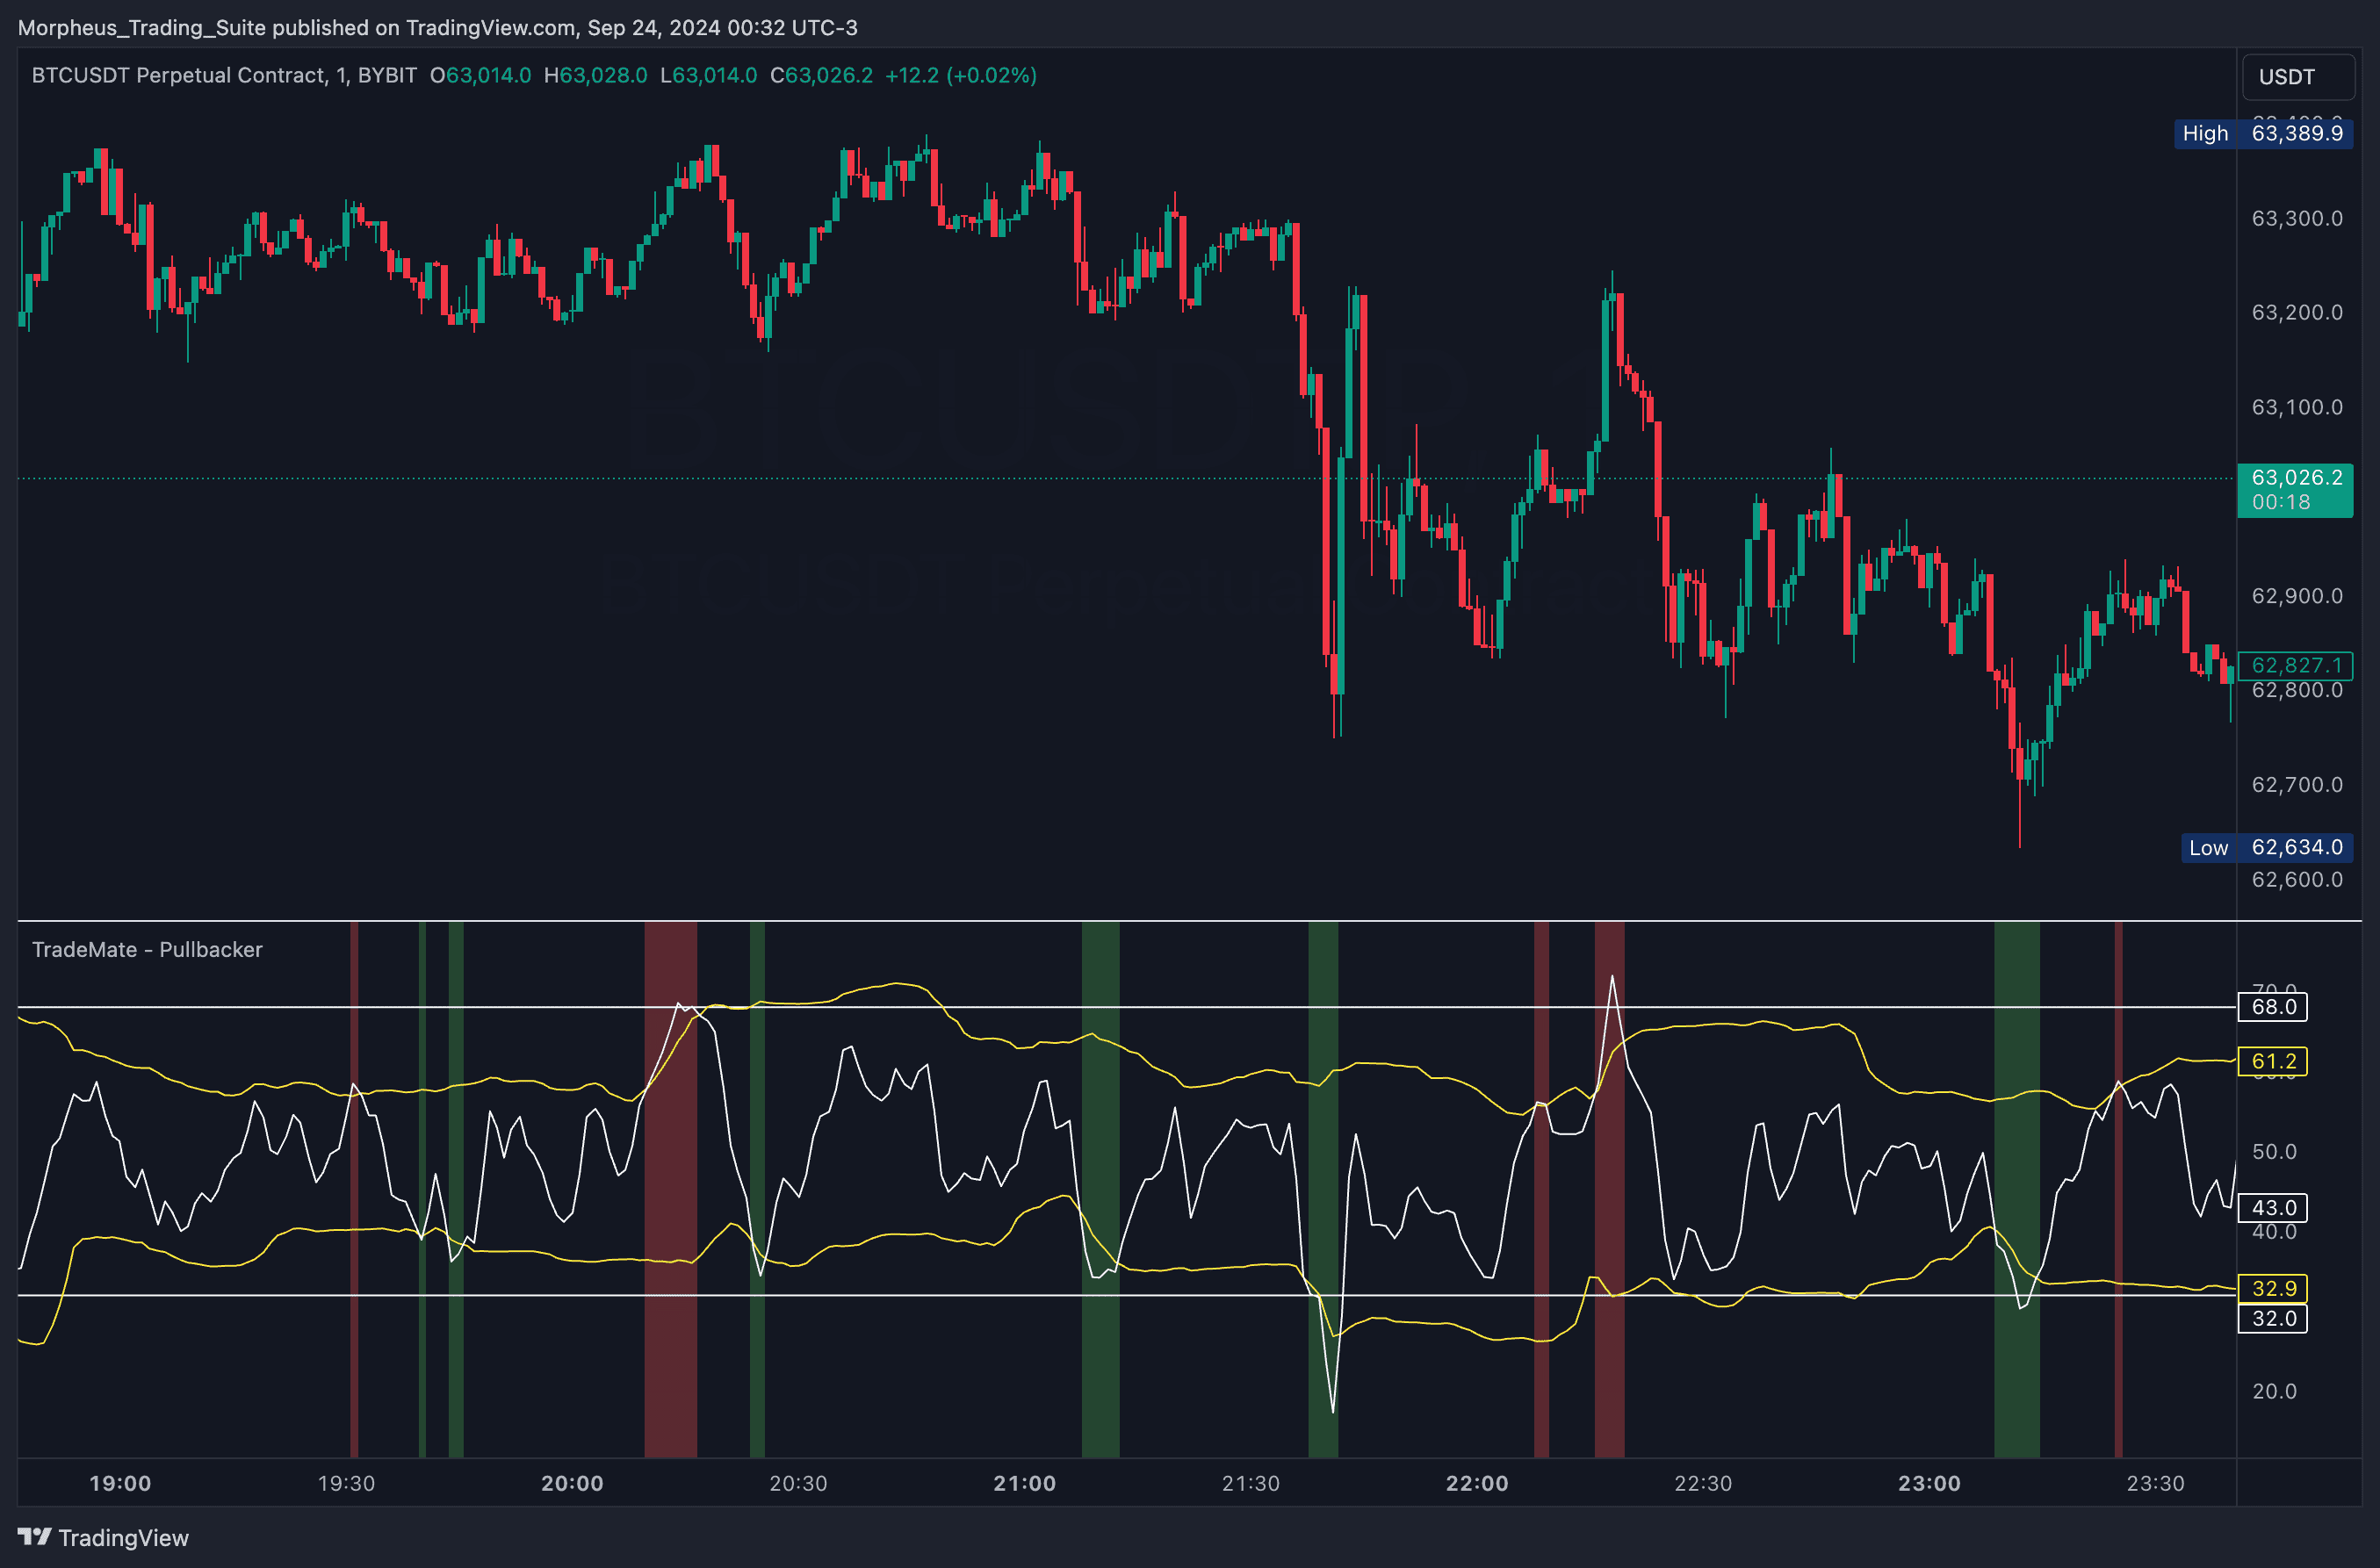Click the 43.0 oscillator value label

(x=2272, y=1208)
